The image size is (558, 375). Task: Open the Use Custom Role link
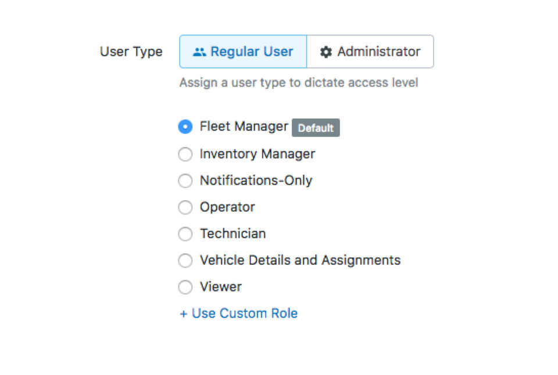tap(244, 313)
